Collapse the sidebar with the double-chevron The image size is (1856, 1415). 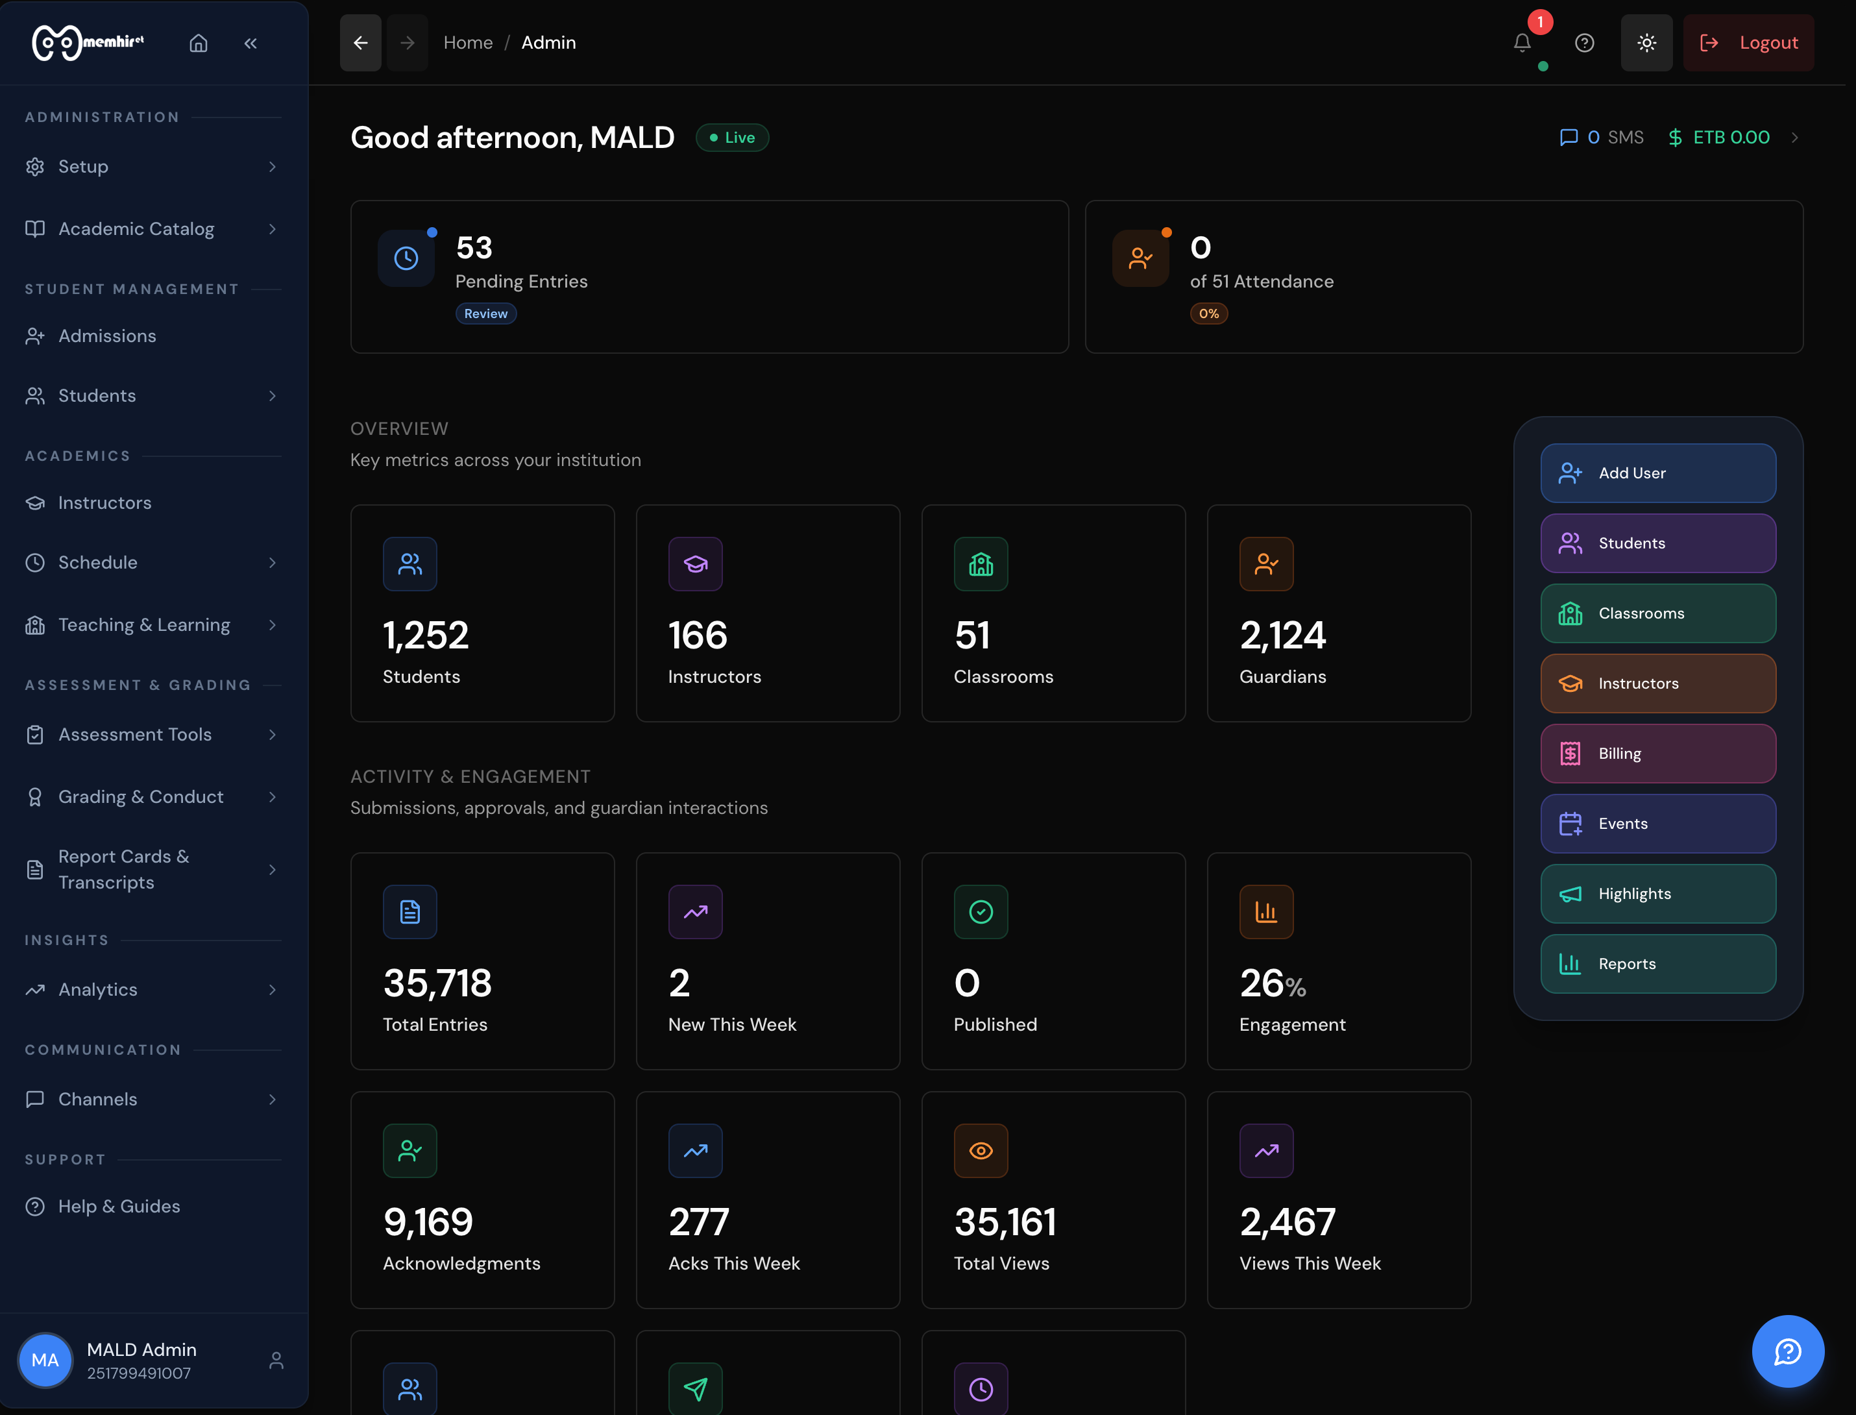[x=250, y=43]
